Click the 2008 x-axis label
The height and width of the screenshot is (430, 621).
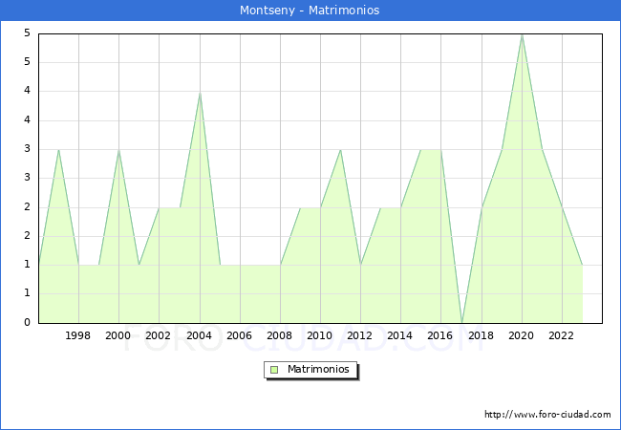click(x=280, y=335)
